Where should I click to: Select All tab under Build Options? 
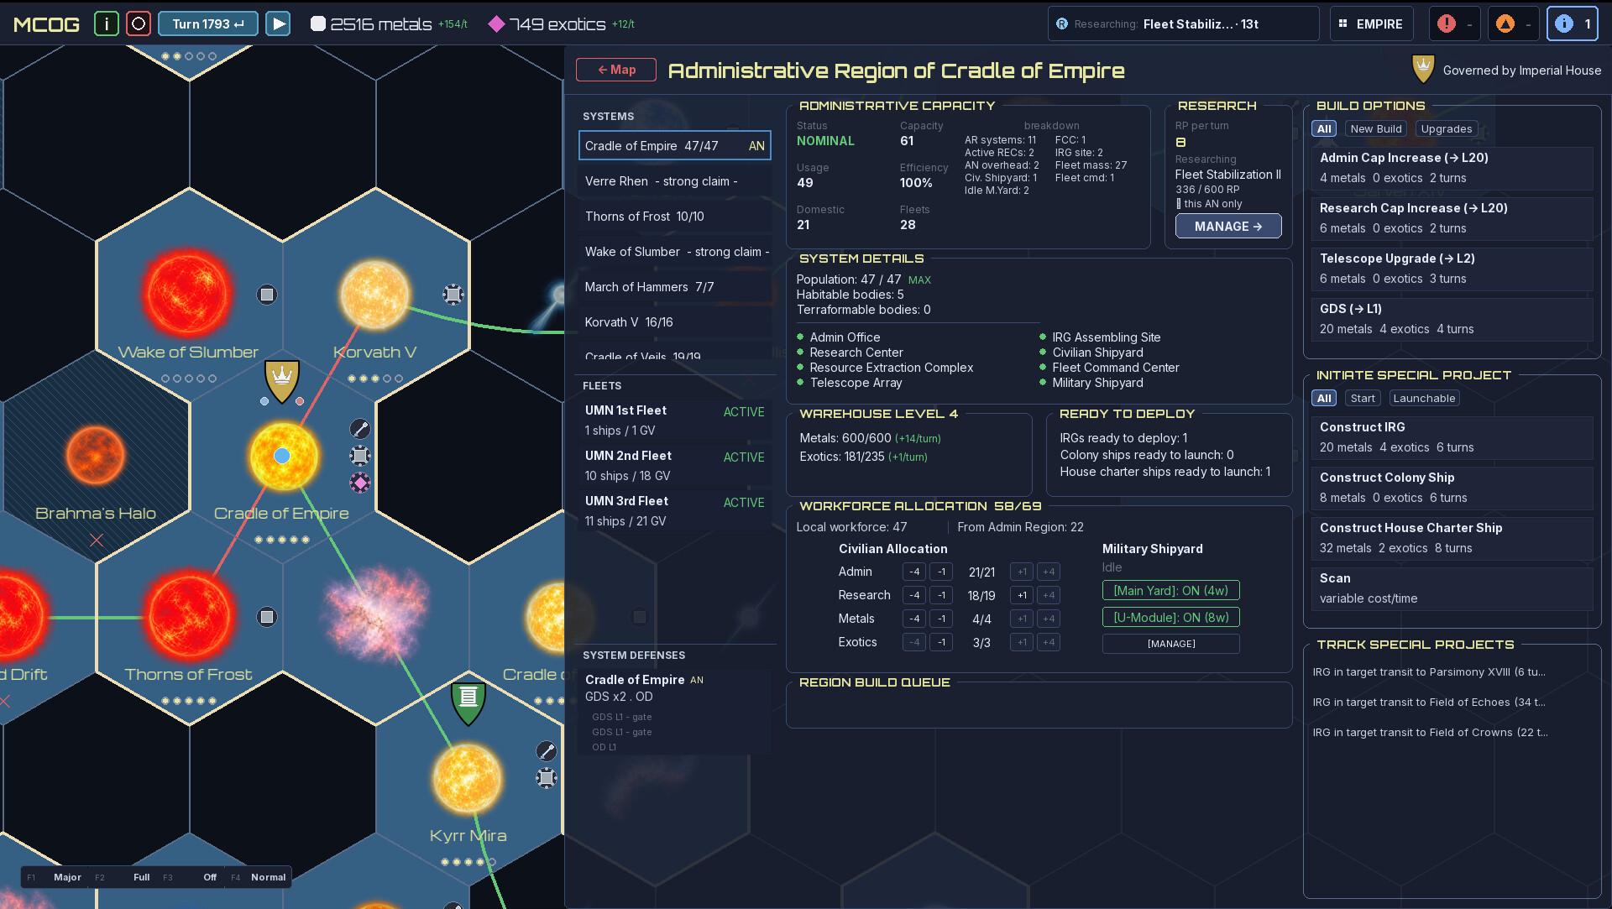tap(1325, 129)
